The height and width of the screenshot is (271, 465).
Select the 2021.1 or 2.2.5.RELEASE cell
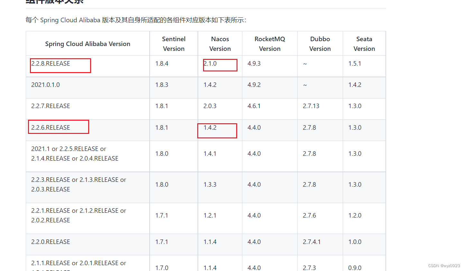pos(88,156)
